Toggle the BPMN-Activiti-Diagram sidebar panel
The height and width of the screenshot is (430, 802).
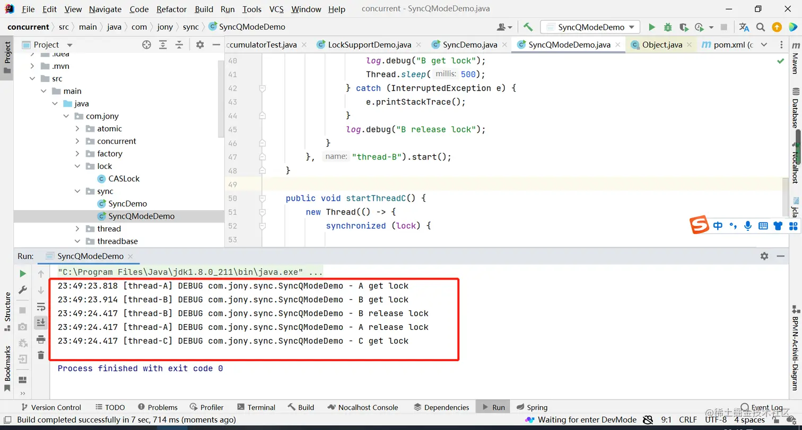[795, 348]
